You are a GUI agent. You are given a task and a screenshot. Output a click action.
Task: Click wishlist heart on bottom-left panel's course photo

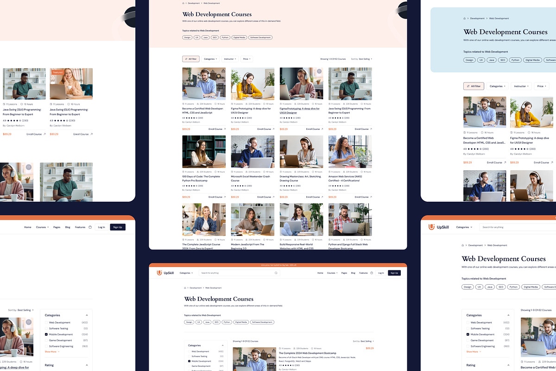tap(29, 322)
